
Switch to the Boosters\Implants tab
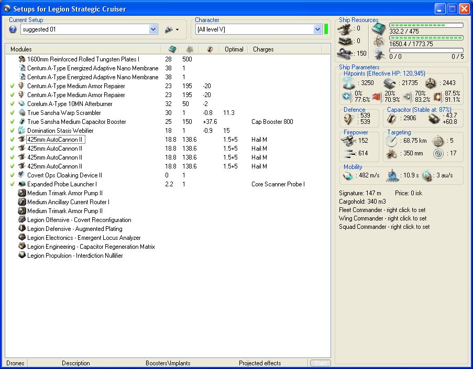point(168,363)
